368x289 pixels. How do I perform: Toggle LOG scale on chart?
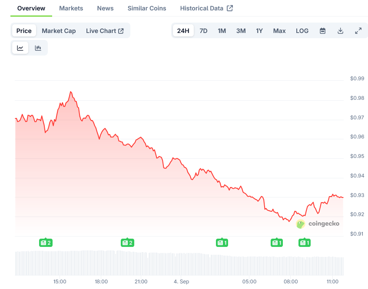click(302, 31)
